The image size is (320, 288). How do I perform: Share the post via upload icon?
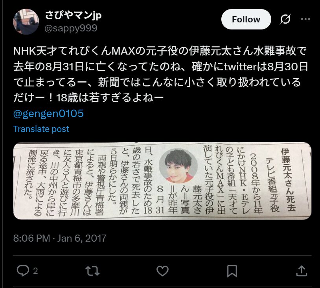(302, 271)
